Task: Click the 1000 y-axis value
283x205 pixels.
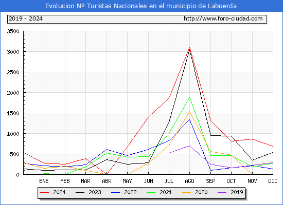Action: click(x=13, y=134)
